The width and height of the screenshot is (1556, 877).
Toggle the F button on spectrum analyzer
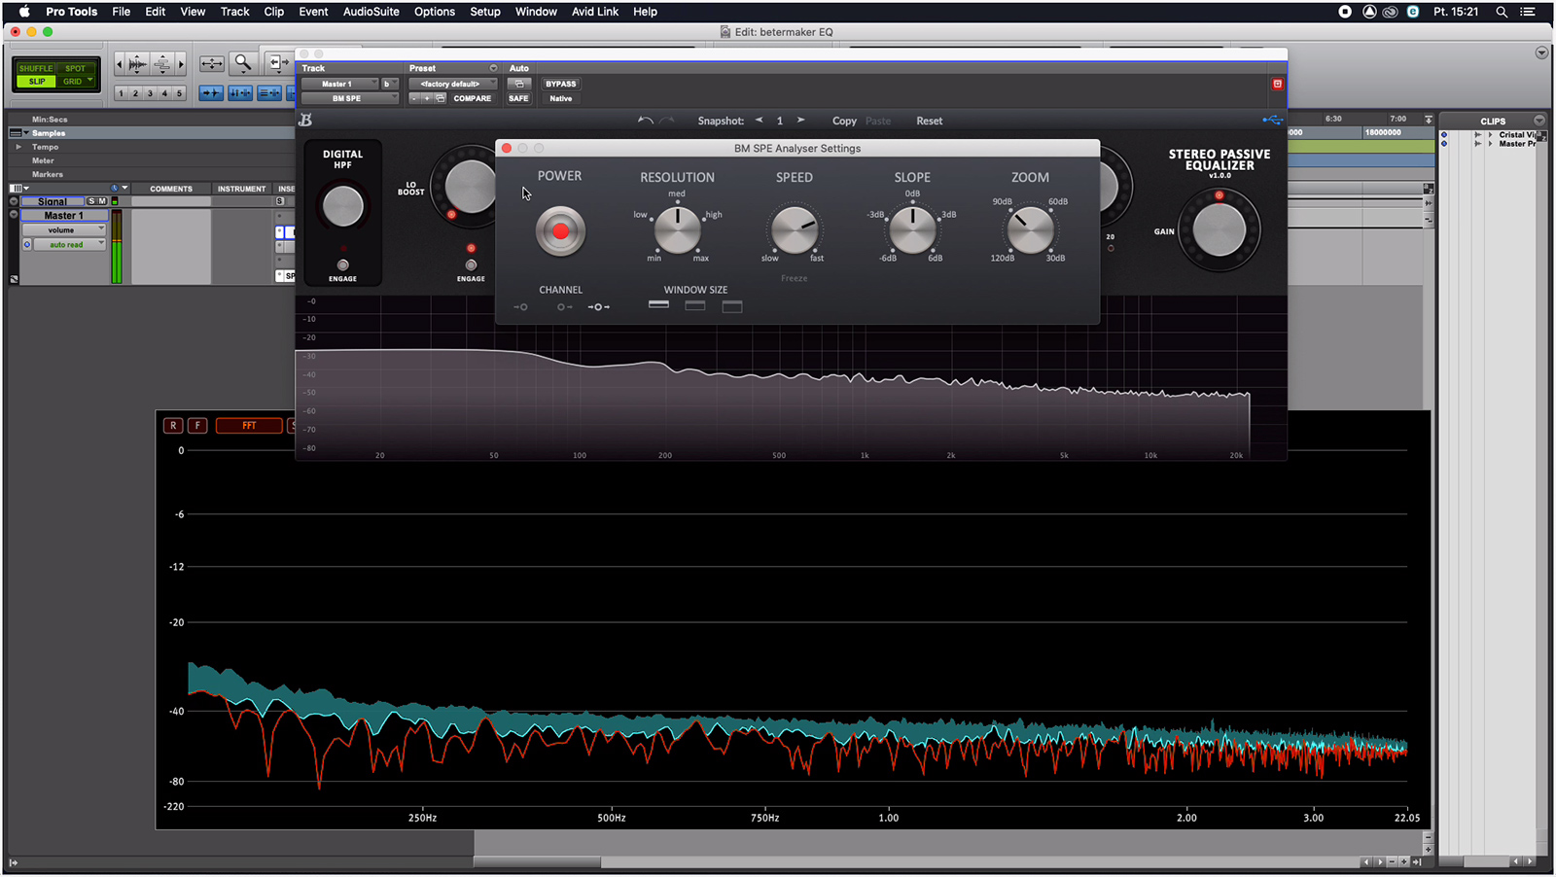[197, 425]
